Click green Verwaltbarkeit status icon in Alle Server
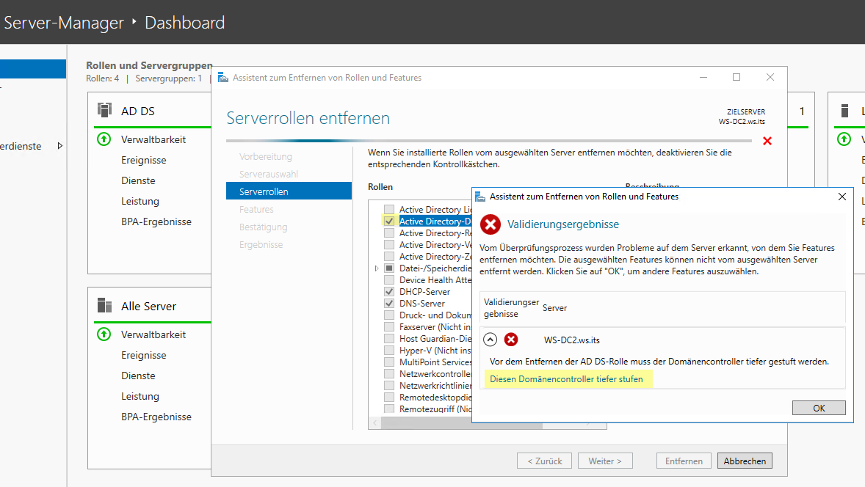 [104, 334]
